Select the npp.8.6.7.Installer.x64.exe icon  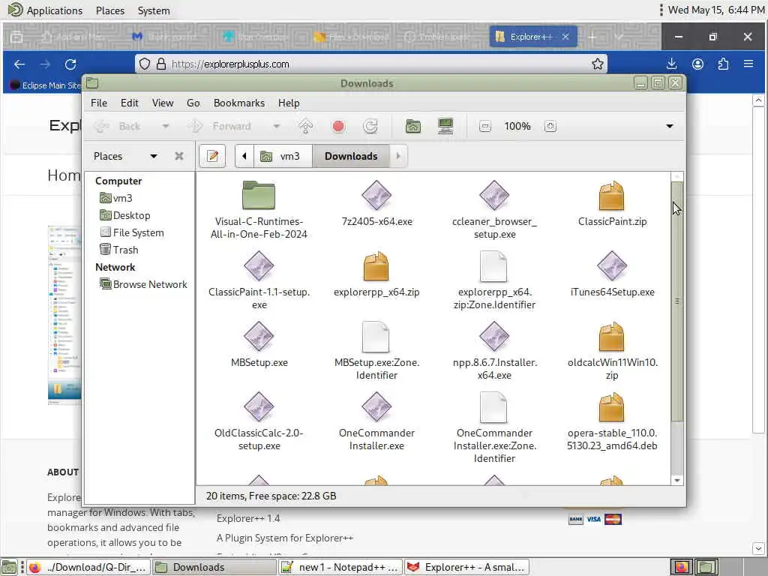tap(493, 337)
